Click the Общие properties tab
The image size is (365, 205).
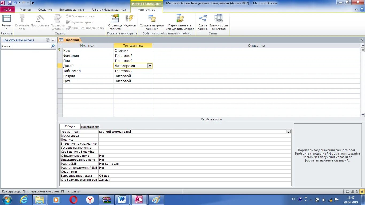point(70,126)
